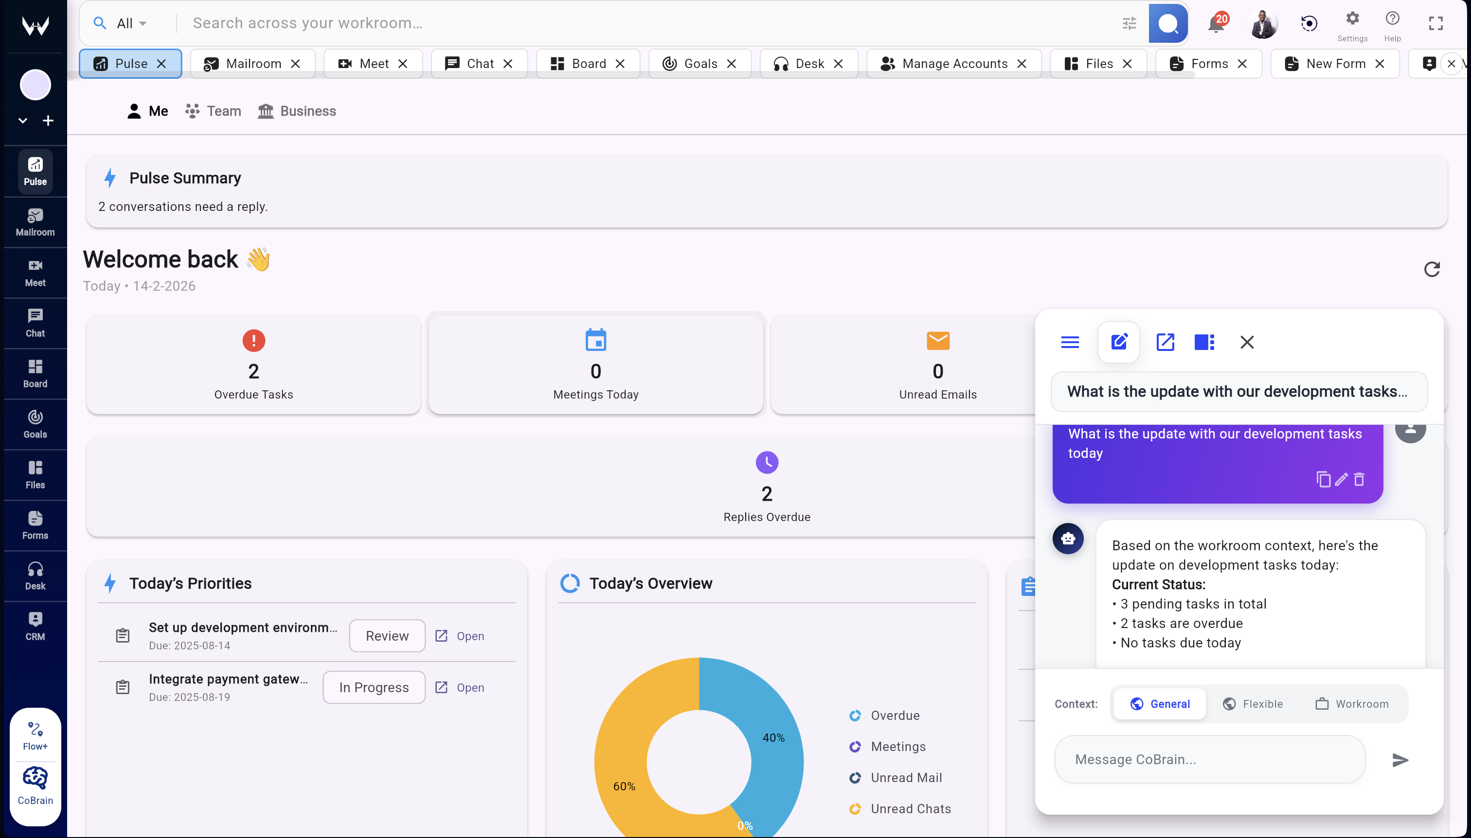Collapse the workspace chevron under the avatar
Screen dimensions: 1471x838
pyautogui.click(x=22, y=120)
